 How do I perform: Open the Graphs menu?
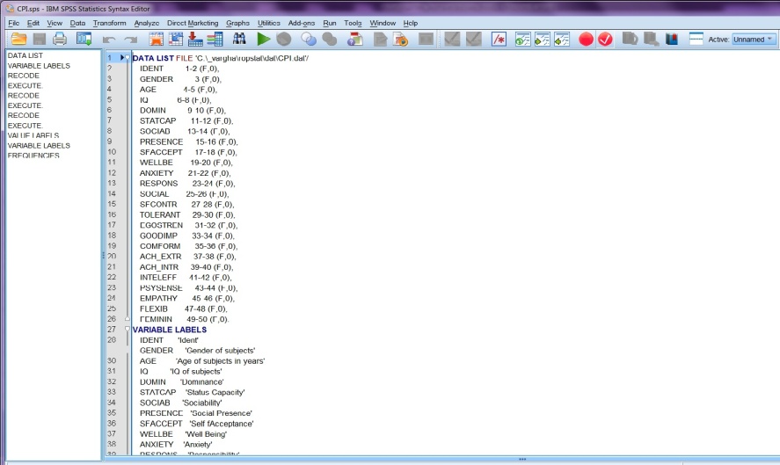[237, 22]
